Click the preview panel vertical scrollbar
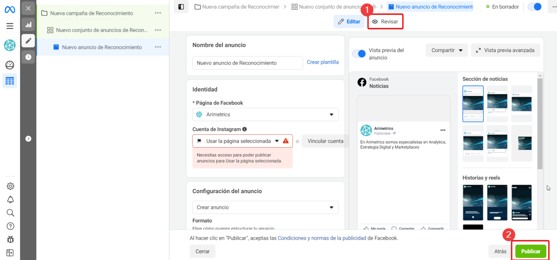Image resolution: width=557 pixels, height=260 pixels. (x=540, y=124)
